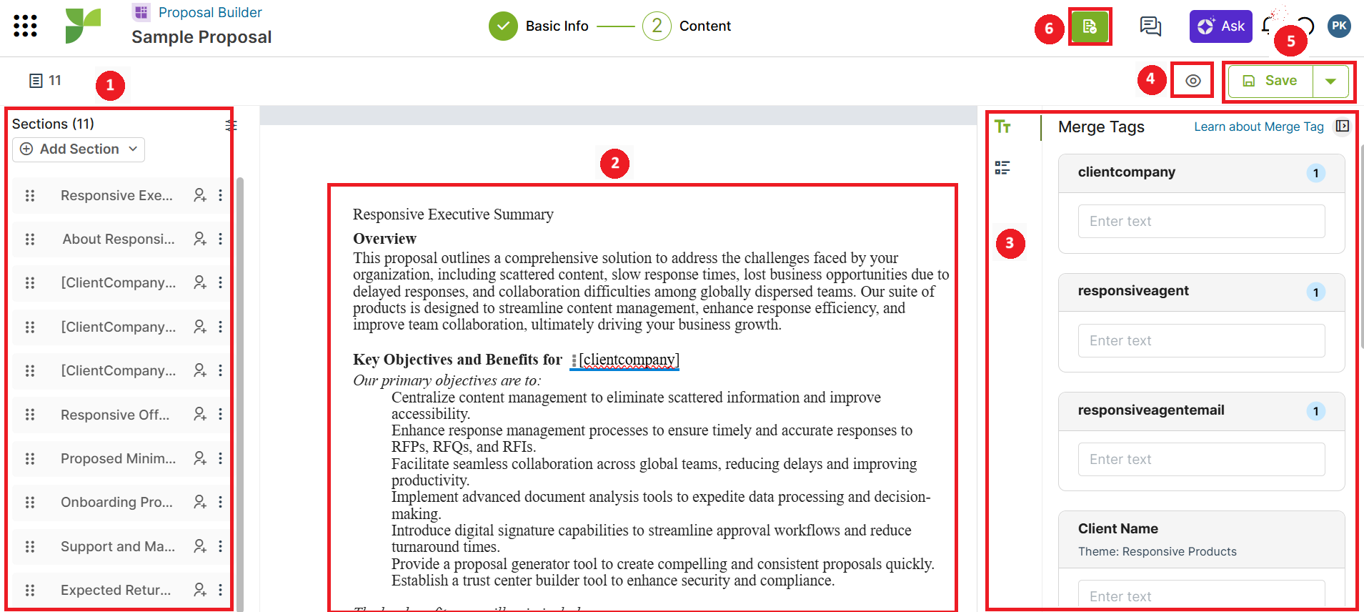Select the Support and Ma... section
Screen dimensions: 1364x612
pyautogui.click(x=118, y=546)
